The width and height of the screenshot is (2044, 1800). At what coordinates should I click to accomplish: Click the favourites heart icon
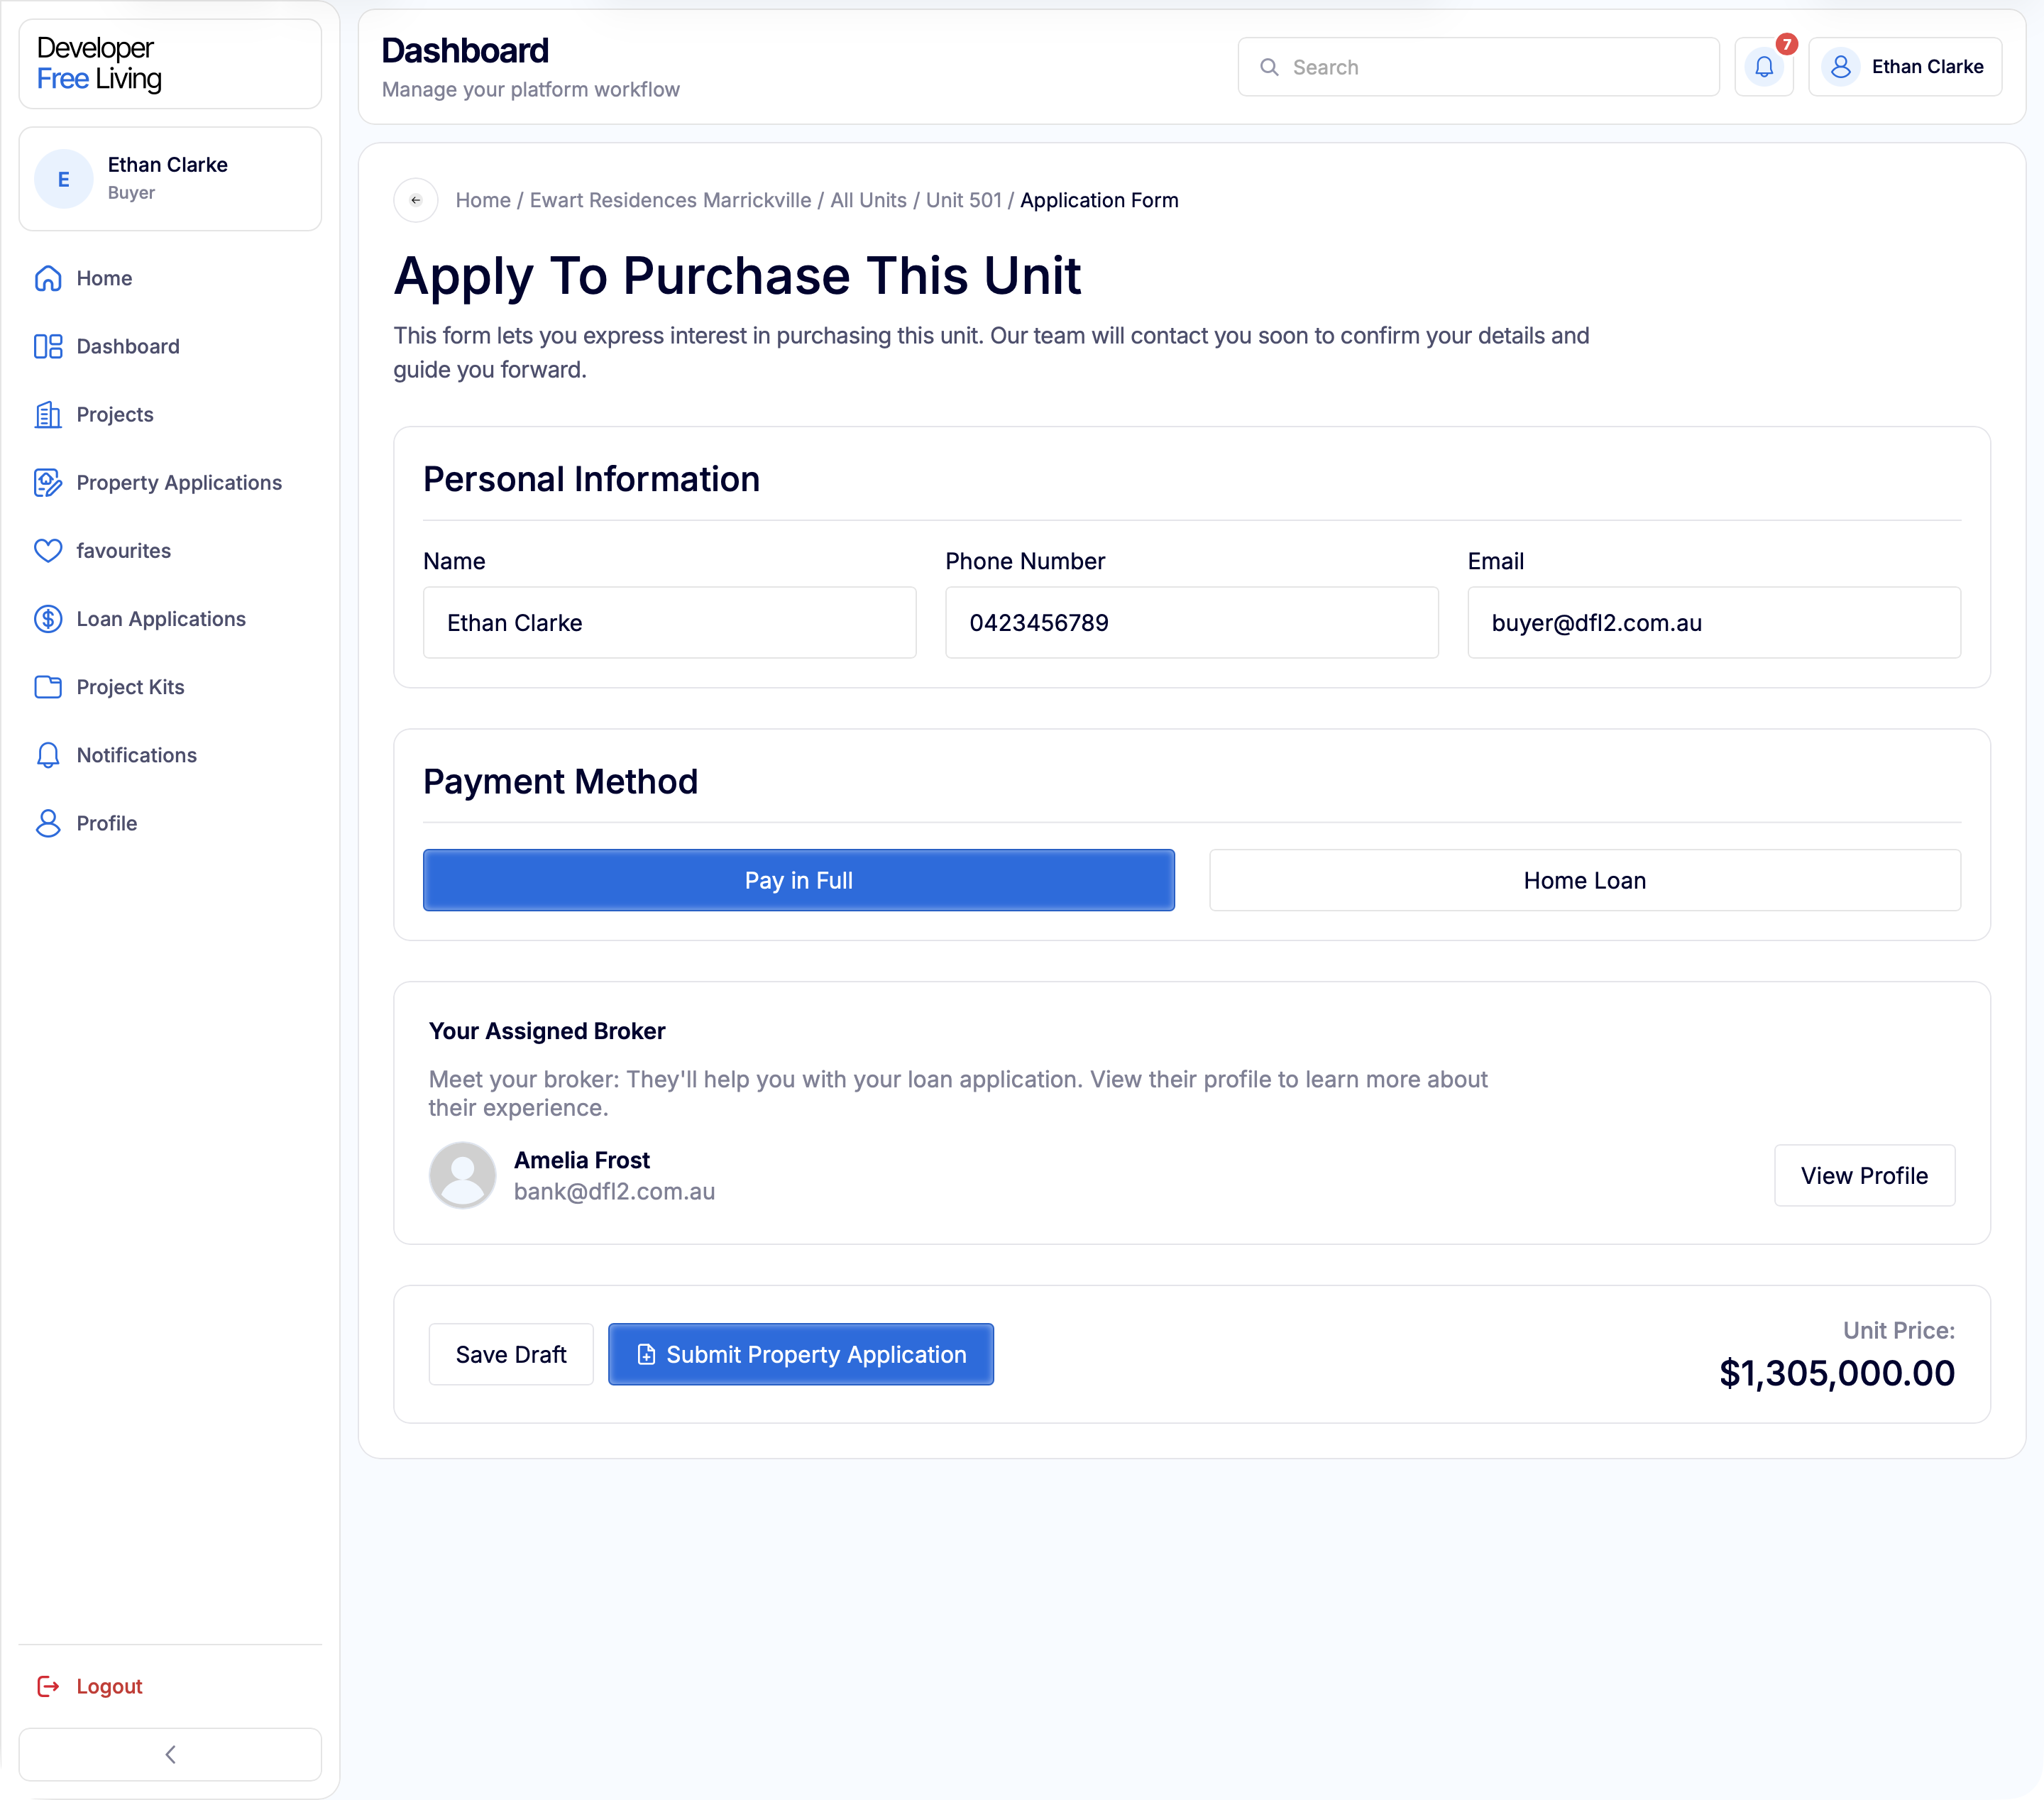tap(48, 550)
